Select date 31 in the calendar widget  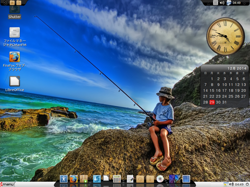coord(224,102)
